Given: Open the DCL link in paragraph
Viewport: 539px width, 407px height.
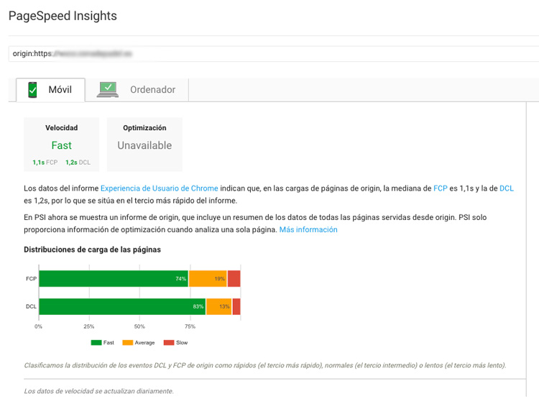Looking at the screenshot, I should 507,188.
